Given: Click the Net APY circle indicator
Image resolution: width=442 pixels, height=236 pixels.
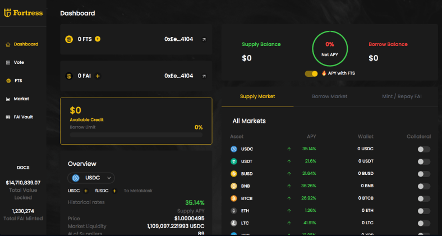Looking at the screenshot, I should tap(330, 49).
